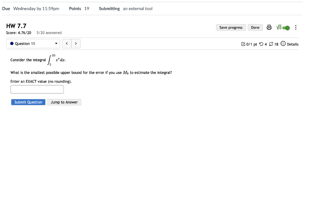The width and height of the screenshot is (309, 220).
Task: Click the Save progress button
Action: (x=231, y=27)
